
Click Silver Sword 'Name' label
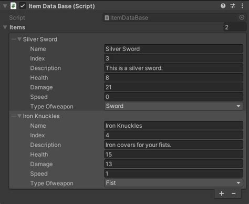point(38,49)
